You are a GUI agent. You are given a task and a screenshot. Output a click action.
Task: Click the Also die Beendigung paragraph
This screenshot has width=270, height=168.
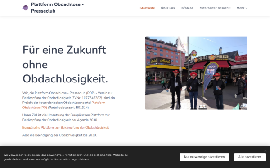coord(59,135)
